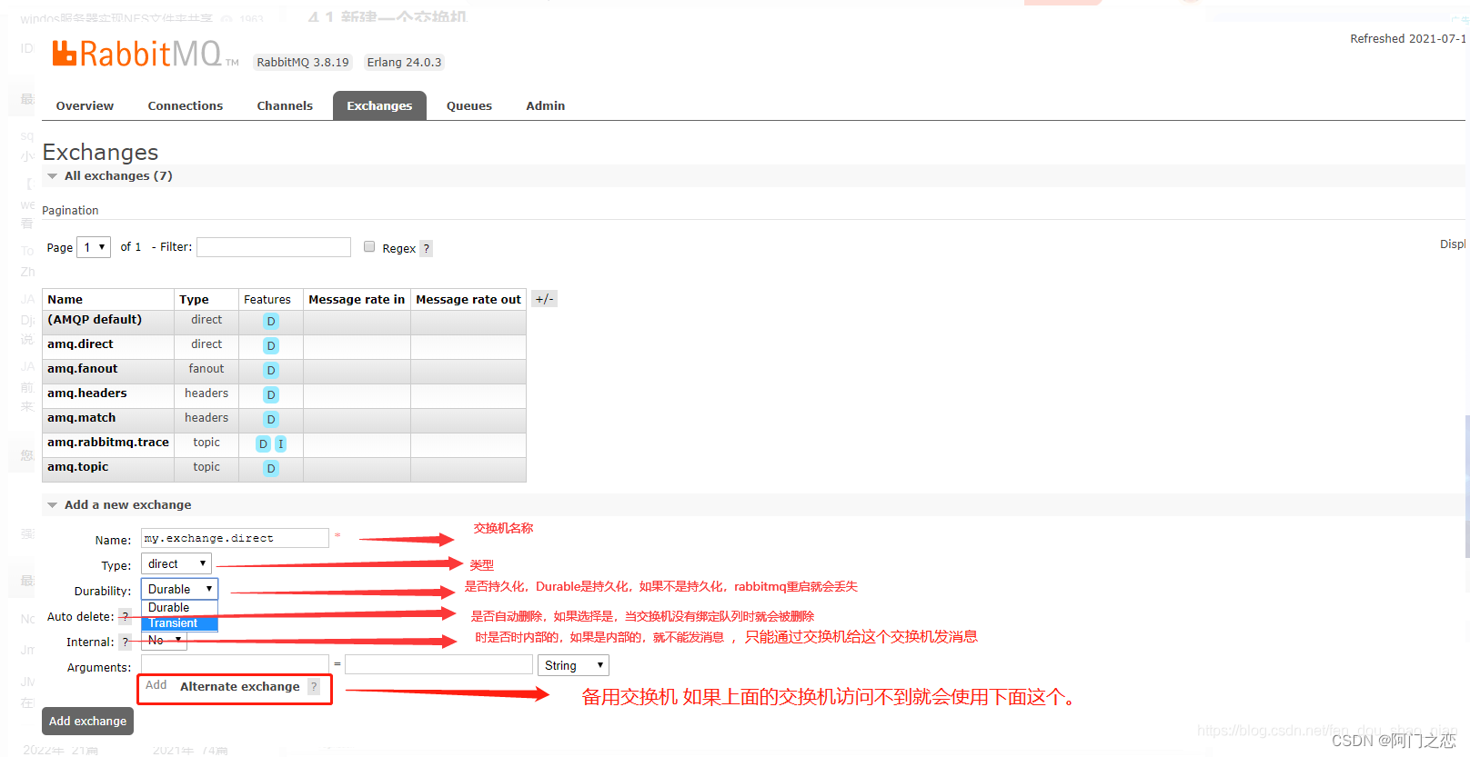The image size is (1470, 757).
Task: Open the Overview tab
Action: click(x=85, y=106)
